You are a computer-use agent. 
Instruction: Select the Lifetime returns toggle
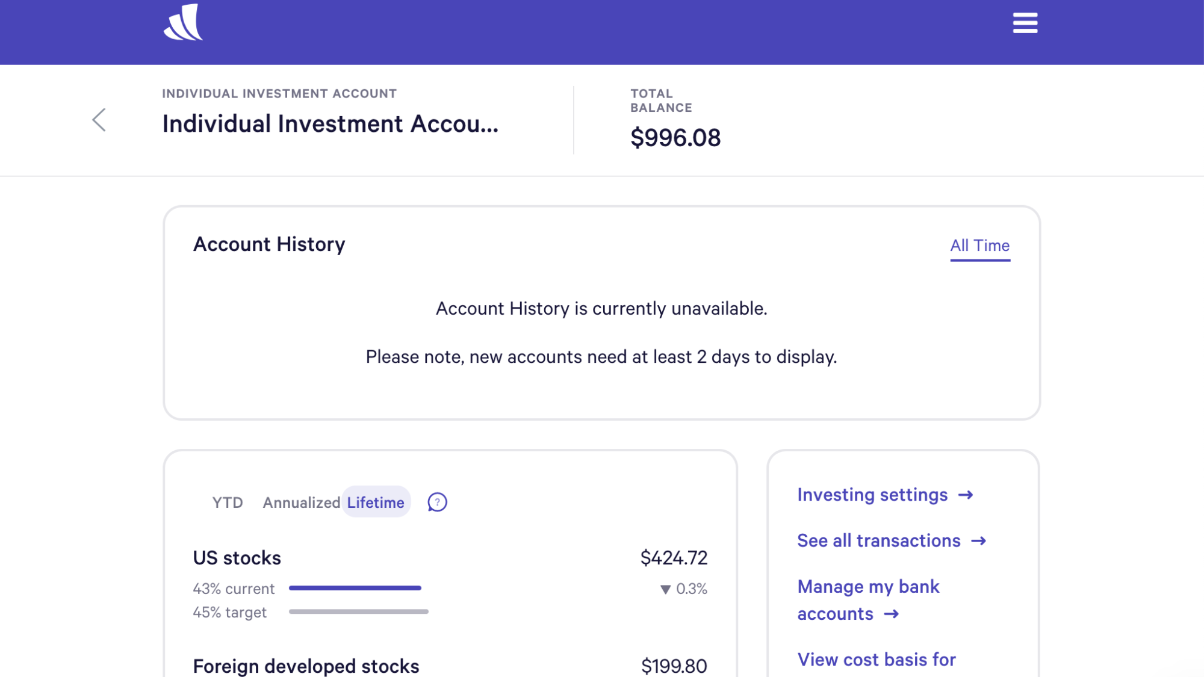coord(376,502)
